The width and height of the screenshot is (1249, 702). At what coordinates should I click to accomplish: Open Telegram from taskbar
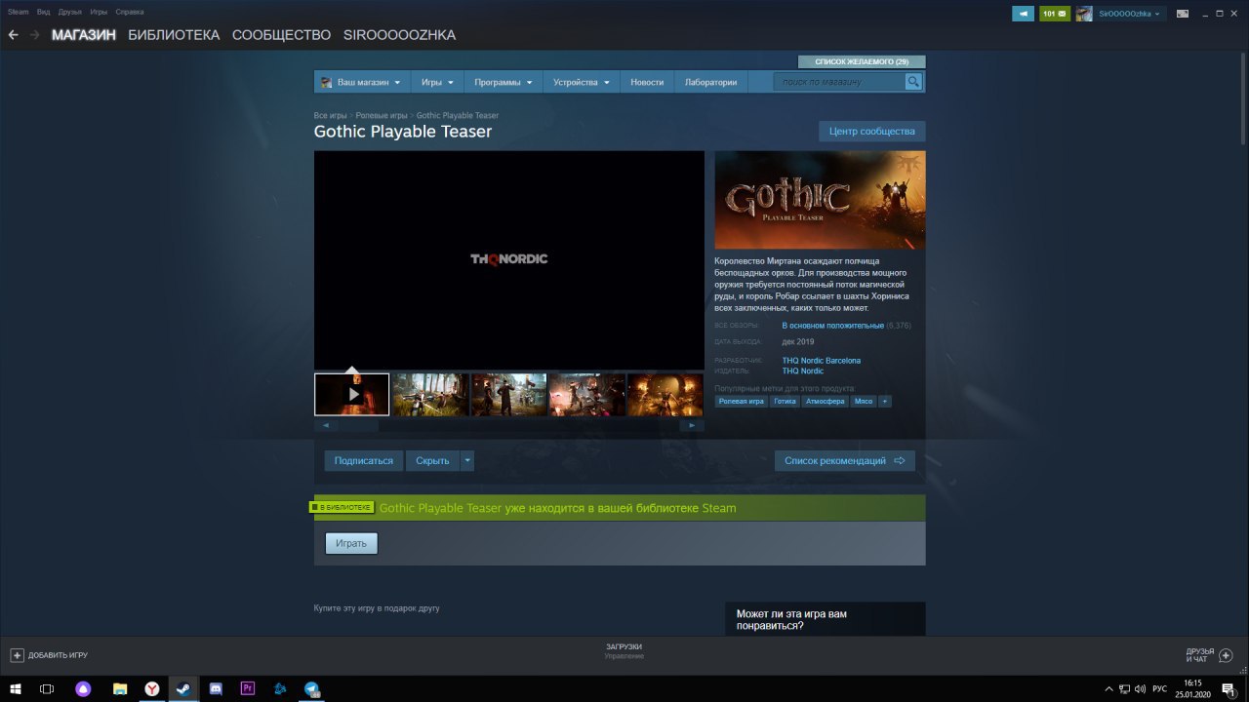[x=312, y=688]
